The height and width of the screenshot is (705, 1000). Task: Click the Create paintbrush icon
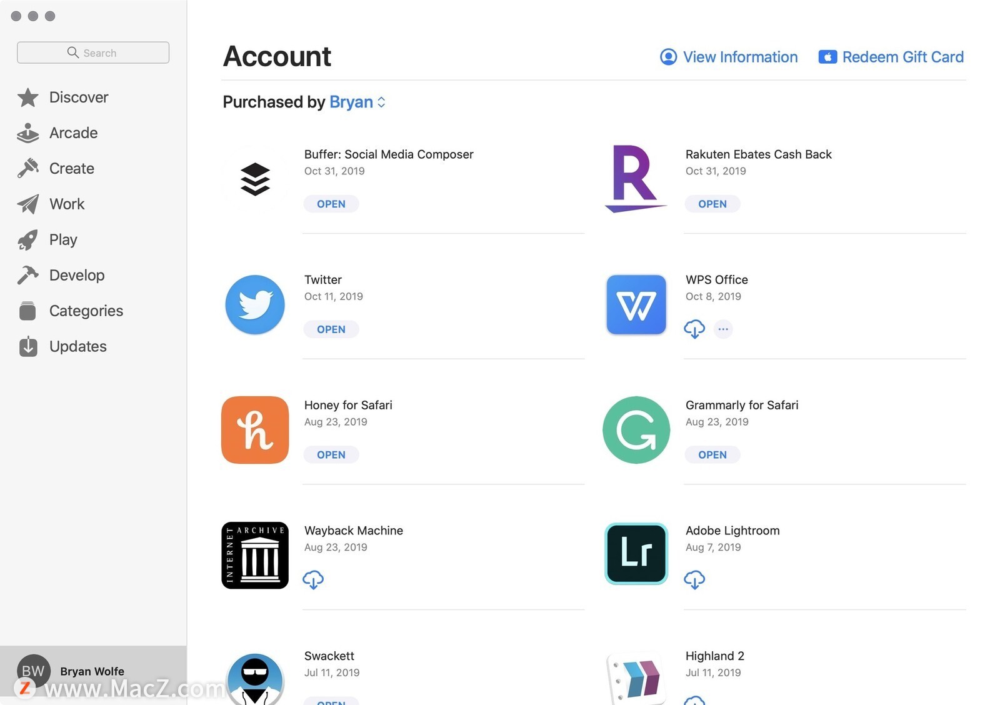click(x=27, y=169)
